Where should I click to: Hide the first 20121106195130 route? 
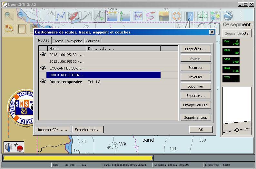[43, 55]
